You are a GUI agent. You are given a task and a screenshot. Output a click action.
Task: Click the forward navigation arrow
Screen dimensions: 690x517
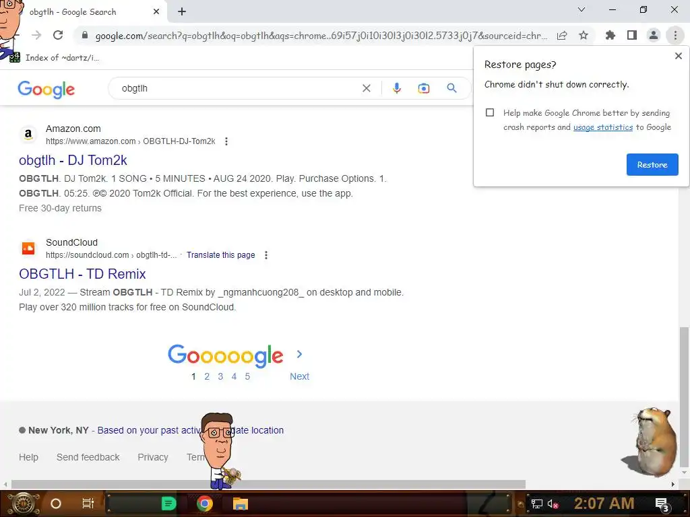click(36, 35)
